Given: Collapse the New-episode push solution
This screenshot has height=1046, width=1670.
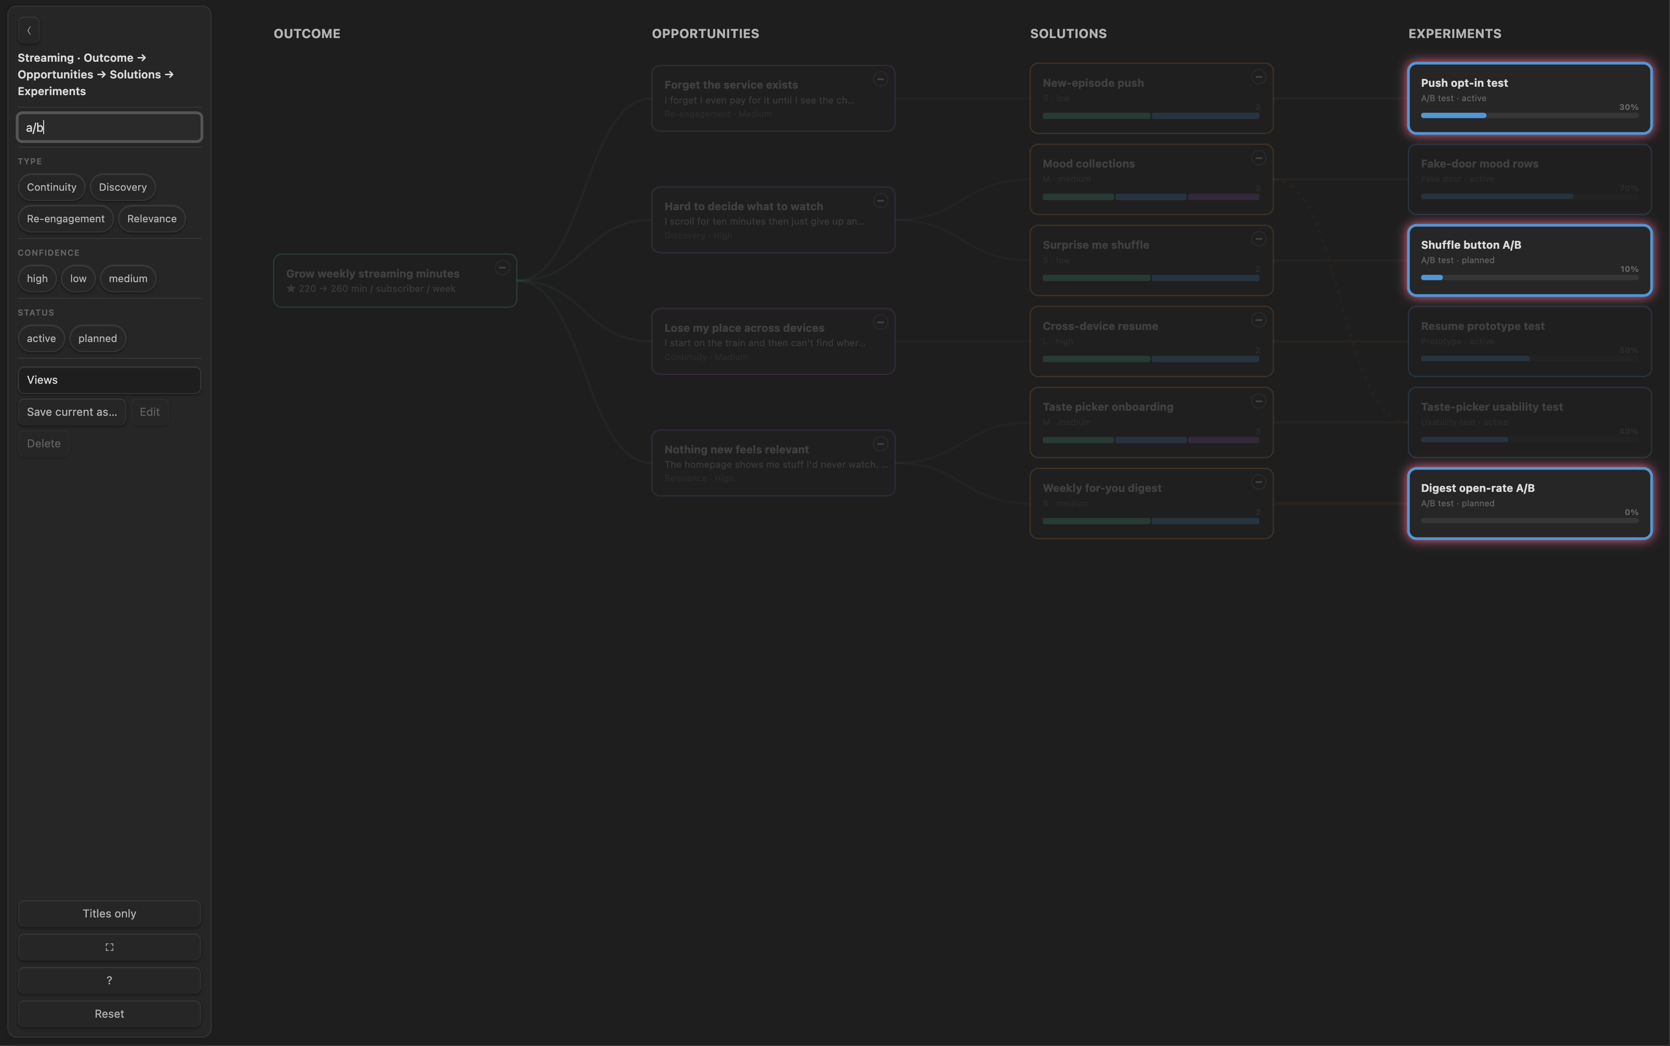Looking at the screenshot, I should click(1258, 77).
